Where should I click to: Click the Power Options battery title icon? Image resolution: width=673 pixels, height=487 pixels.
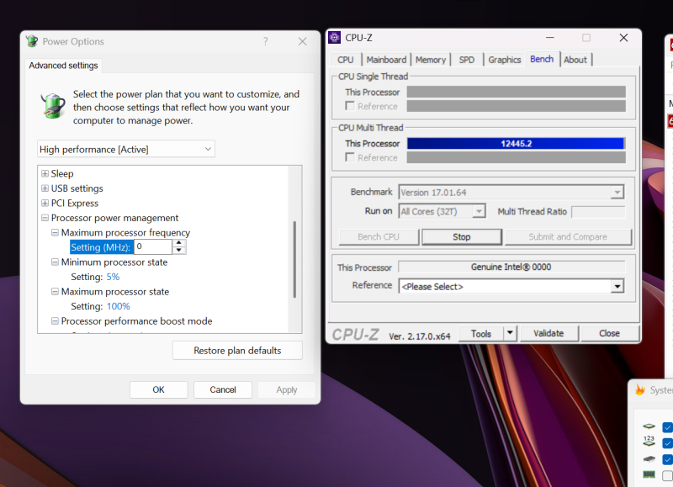(32, 41)
